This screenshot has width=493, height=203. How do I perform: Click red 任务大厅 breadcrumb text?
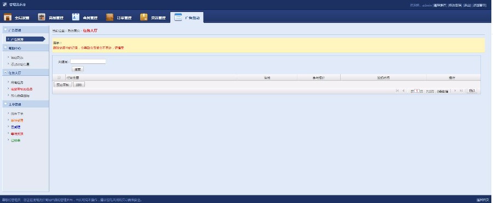click(x=90, y=31)
